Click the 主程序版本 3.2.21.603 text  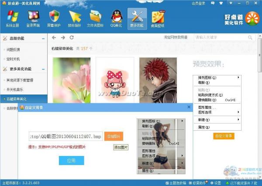(21, 183)
